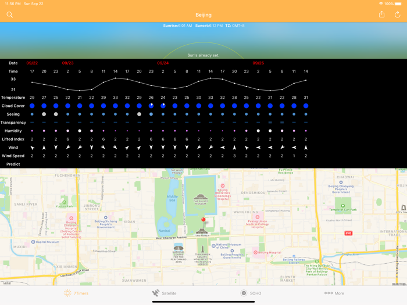The image size is (407, 305).
Task: Tap the Predict row label
Action: coord(13,164)
